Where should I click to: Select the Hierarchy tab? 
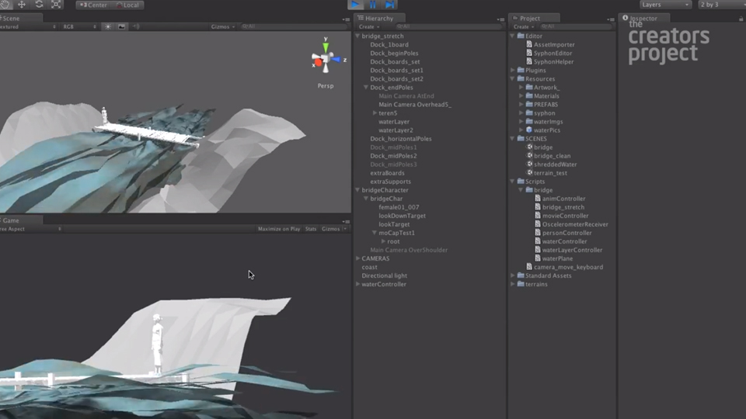coord(377,18)
